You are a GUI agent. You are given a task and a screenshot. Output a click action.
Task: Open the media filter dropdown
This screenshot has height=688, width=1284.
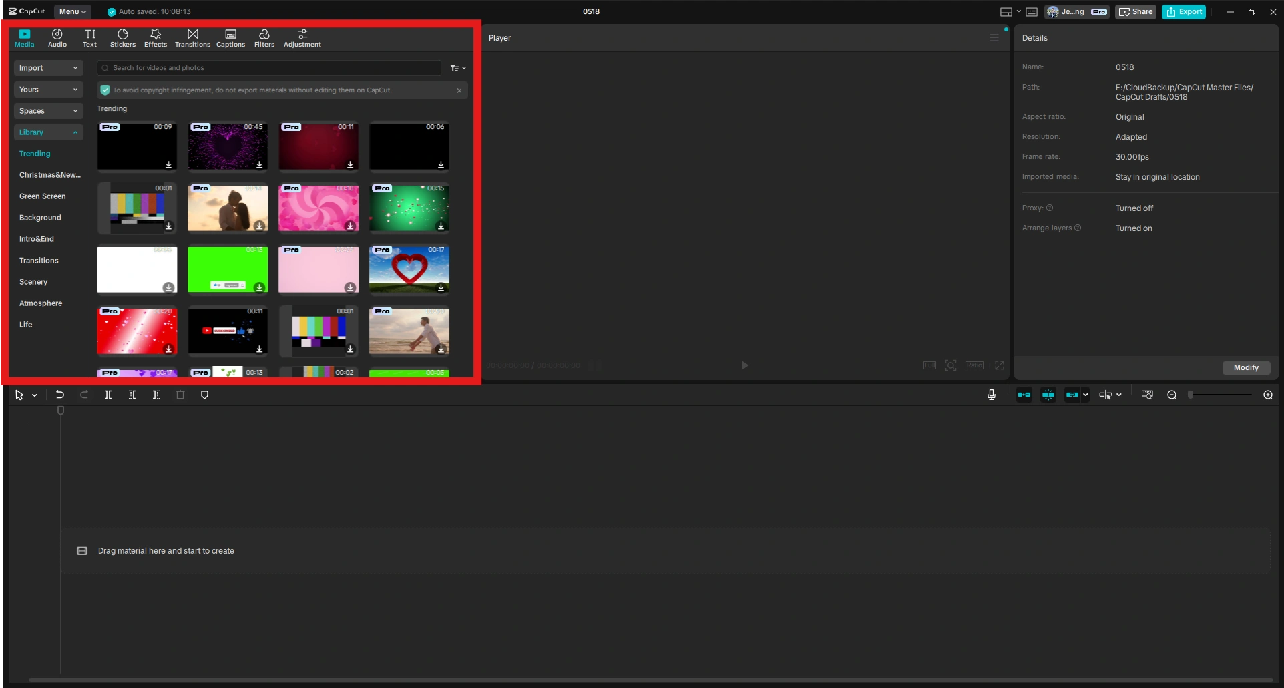pyautogui.click(x=458, y=68)
